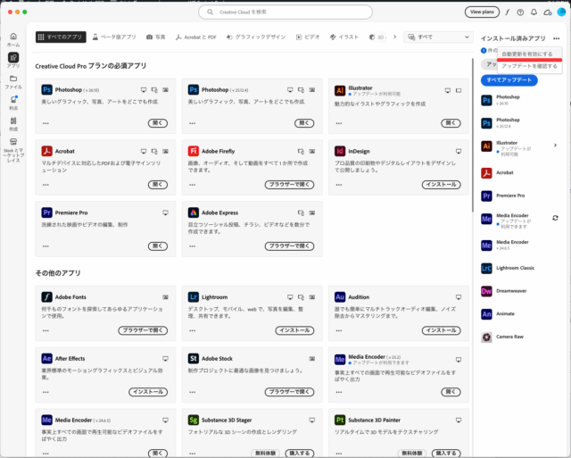The image size is (571, 458).
Task: Open the Home section in left sidebar
Action: click(x=12, y=38)
